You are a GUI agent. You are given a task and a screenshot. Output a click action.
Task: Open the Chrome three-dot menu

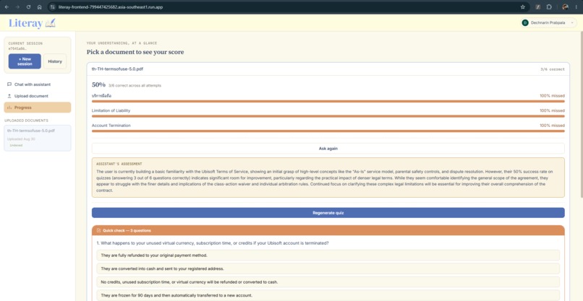click(x=576, y=7)
